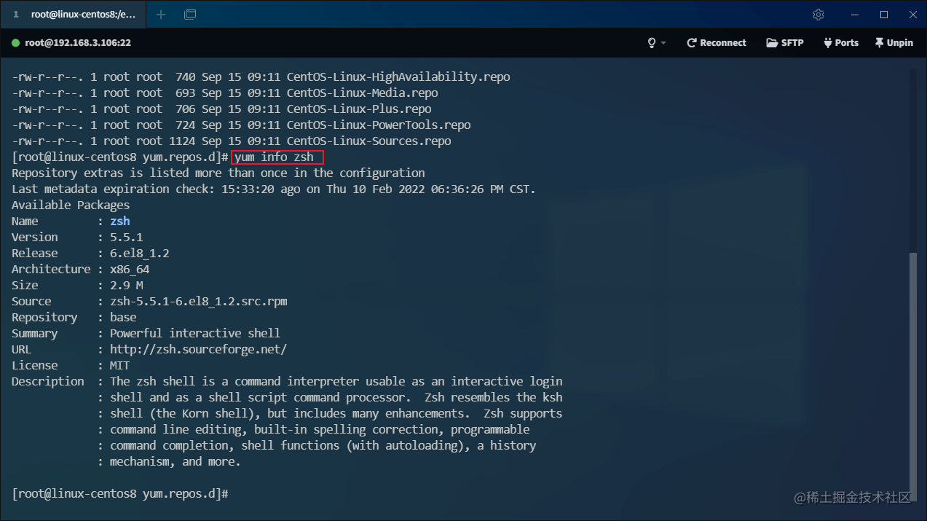
Task: Click repository value base
Action: click(x=123, y=318)
